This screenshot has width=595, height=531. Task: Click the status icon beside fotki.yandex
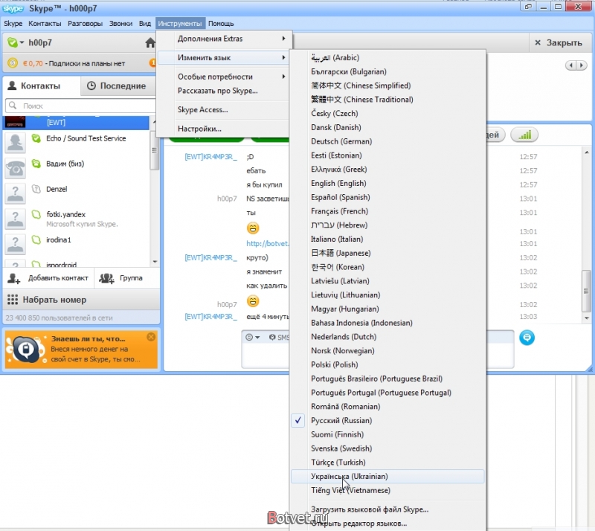click(x=36, y=214)
